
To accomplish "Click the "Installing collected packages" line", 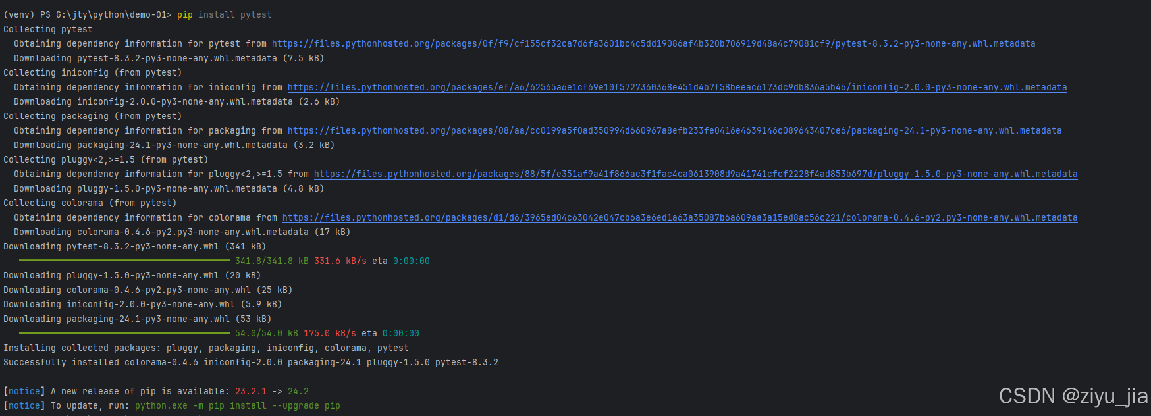I will click(x=205, y=348).
